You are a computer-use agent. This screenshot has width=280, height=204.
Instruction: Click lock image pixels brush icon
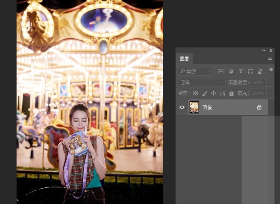pos(205,93)
